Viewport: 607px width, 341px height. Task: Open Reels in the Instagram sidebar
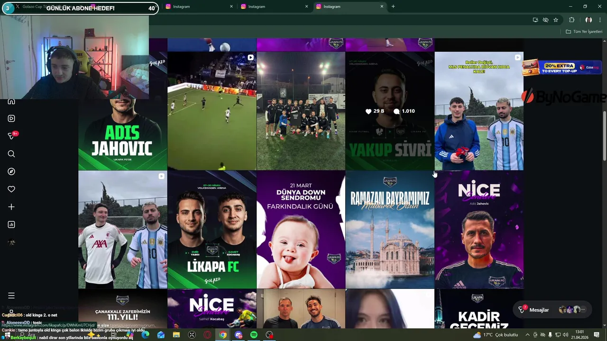[x=11, y=118]
